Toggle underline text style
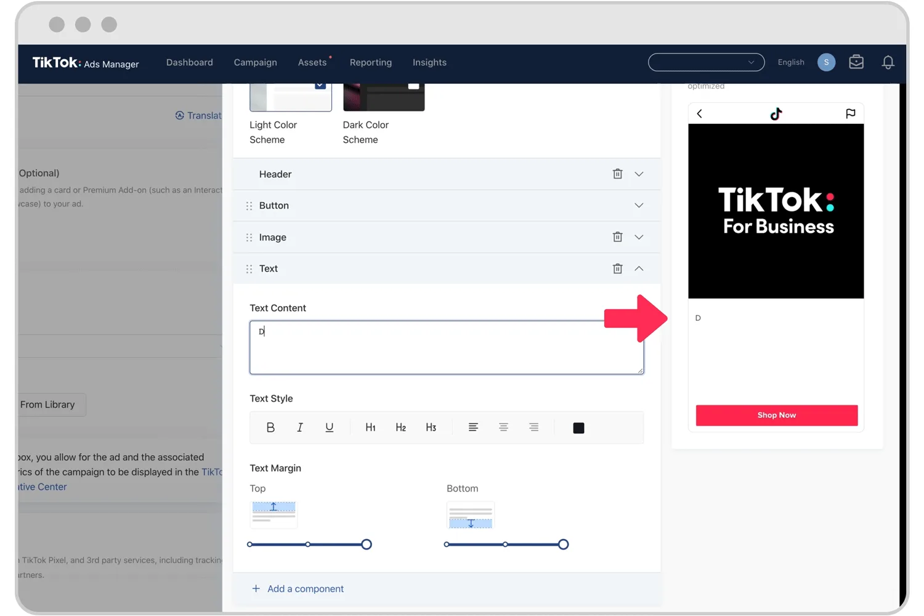The width and height of the screenshot is (924, 616). [x=330, y=428]
